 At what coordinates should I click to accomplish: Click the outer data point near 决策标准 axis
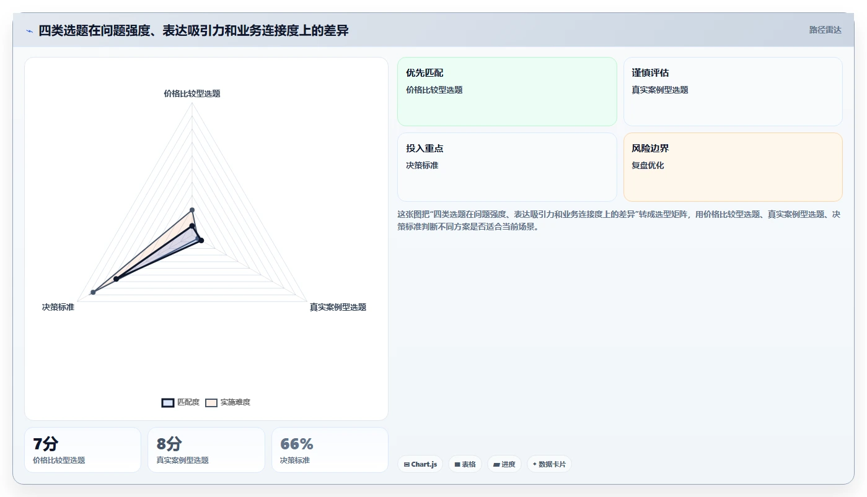93,292
